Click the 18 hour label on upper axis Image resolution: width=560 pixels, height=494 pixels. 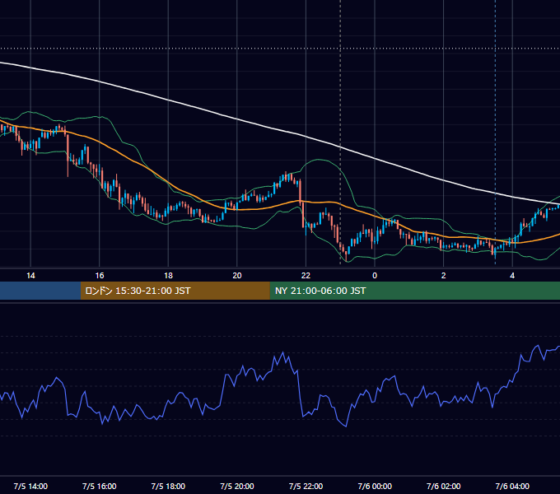coord(168,276)
